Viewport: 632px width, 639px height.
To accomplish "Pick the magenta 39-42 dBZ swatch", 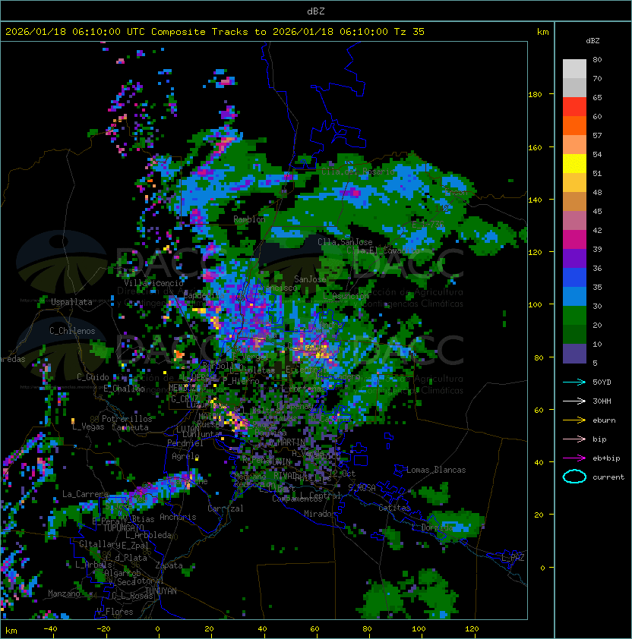I will (x=574, y=240).
